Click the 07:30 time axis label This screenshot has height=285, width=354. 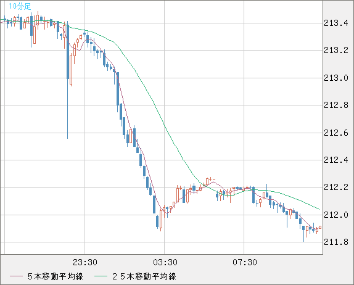245,262
